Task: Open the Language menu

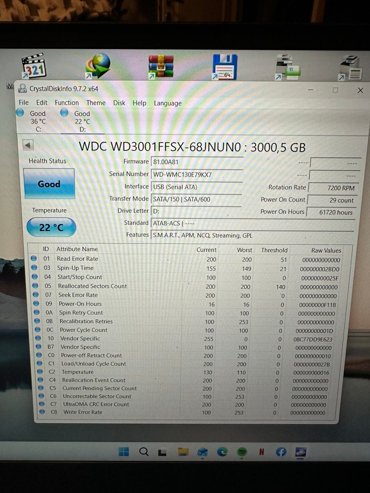Action: (168, 103)
